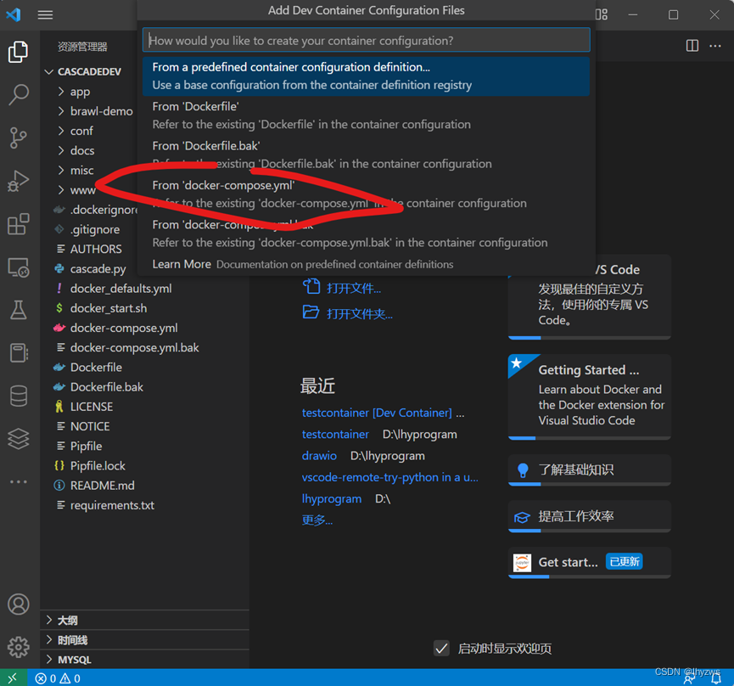Open 了解基础知识 walkthrough
Image resolution: width=734 pixels, height=686 pixels.
(590, 470)
